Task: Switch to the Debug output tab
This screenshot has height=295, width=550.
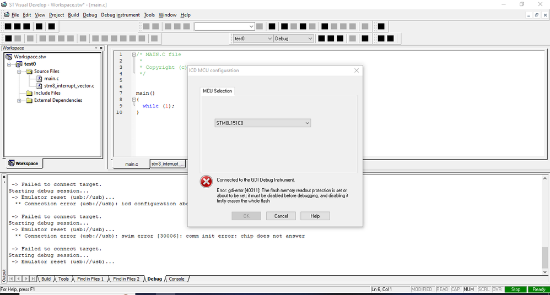Action: [x=154, y=279]
